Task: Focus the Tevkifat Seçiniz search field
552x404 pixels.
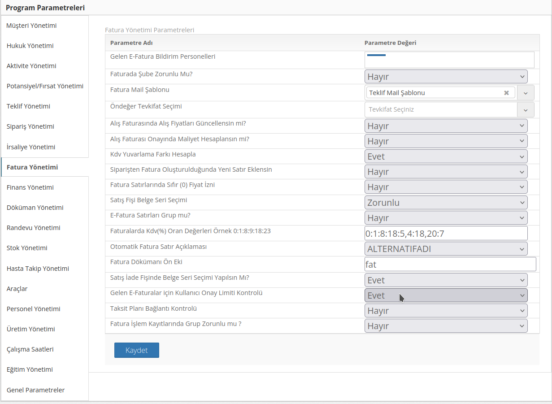Action: click(x=441, y=109)
